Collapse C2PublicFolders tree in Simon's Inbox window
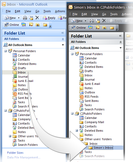 [72, 114]
